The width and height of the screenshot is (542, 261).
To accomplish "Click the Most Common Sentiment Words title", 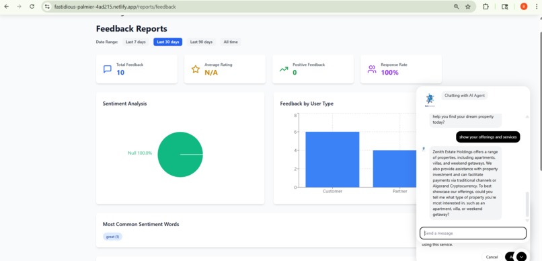I will 141,224.
